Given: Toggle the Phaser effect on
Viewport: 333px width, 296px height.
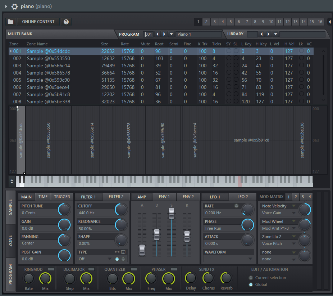Looking at the screenshot, I should tap(174, 269).
